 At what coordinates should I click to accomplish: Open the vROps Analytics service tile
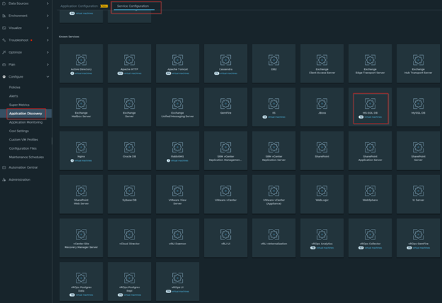click(322, 237)
